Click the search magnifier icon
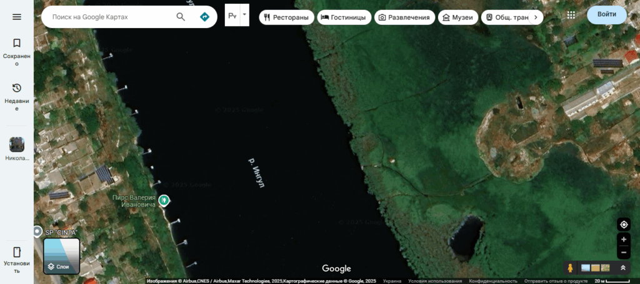 [x=181, y=17]
